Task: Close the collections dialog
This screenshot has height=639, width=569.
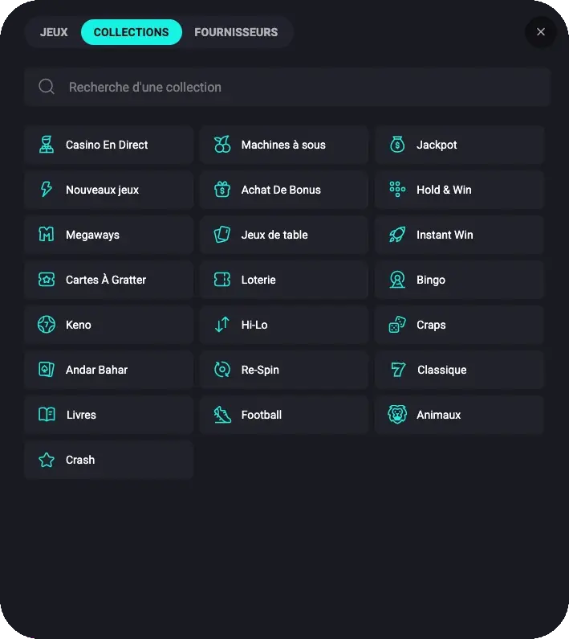Action: pos(540,32)
